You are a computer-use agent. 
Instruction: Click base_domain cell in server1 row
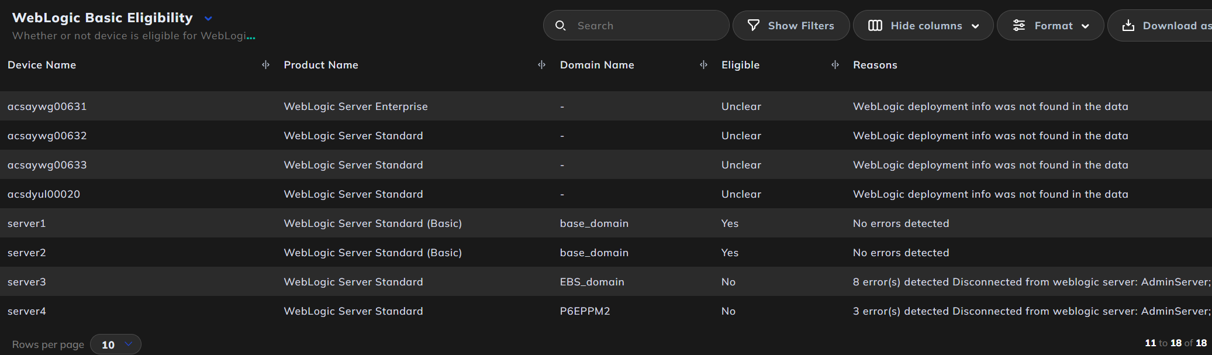coord(594,223)
